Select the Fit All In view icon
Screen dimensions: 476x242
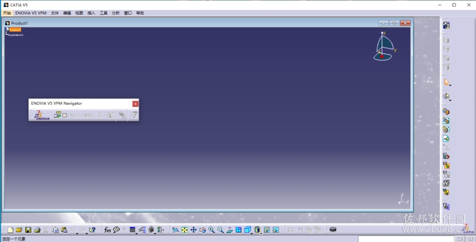click(185, 230)
